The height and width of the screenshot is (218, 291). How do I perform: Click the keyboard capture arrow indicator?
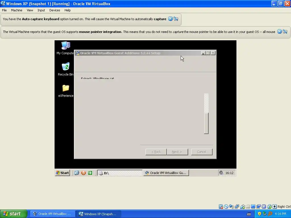click(x=275, y=207)
